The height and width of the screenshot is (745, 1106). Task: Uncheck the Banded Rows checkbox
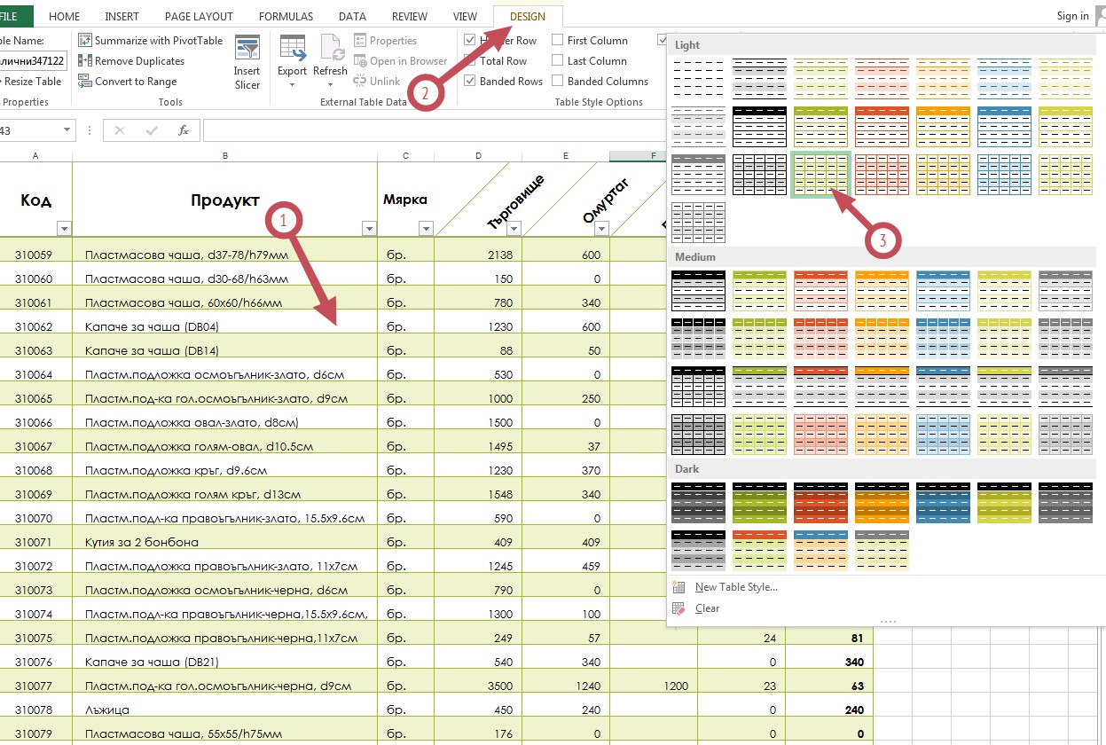[469, 81]
